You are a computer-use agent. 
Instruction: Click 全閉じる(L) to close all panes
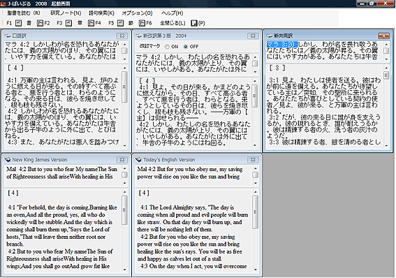pyautogui.click(x=173, y=23)
